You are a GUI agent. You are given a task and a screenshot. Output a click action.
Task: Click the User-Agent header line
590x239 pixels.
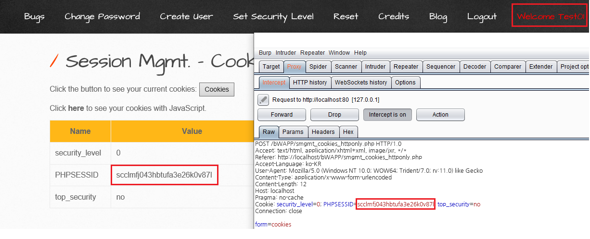369,170
